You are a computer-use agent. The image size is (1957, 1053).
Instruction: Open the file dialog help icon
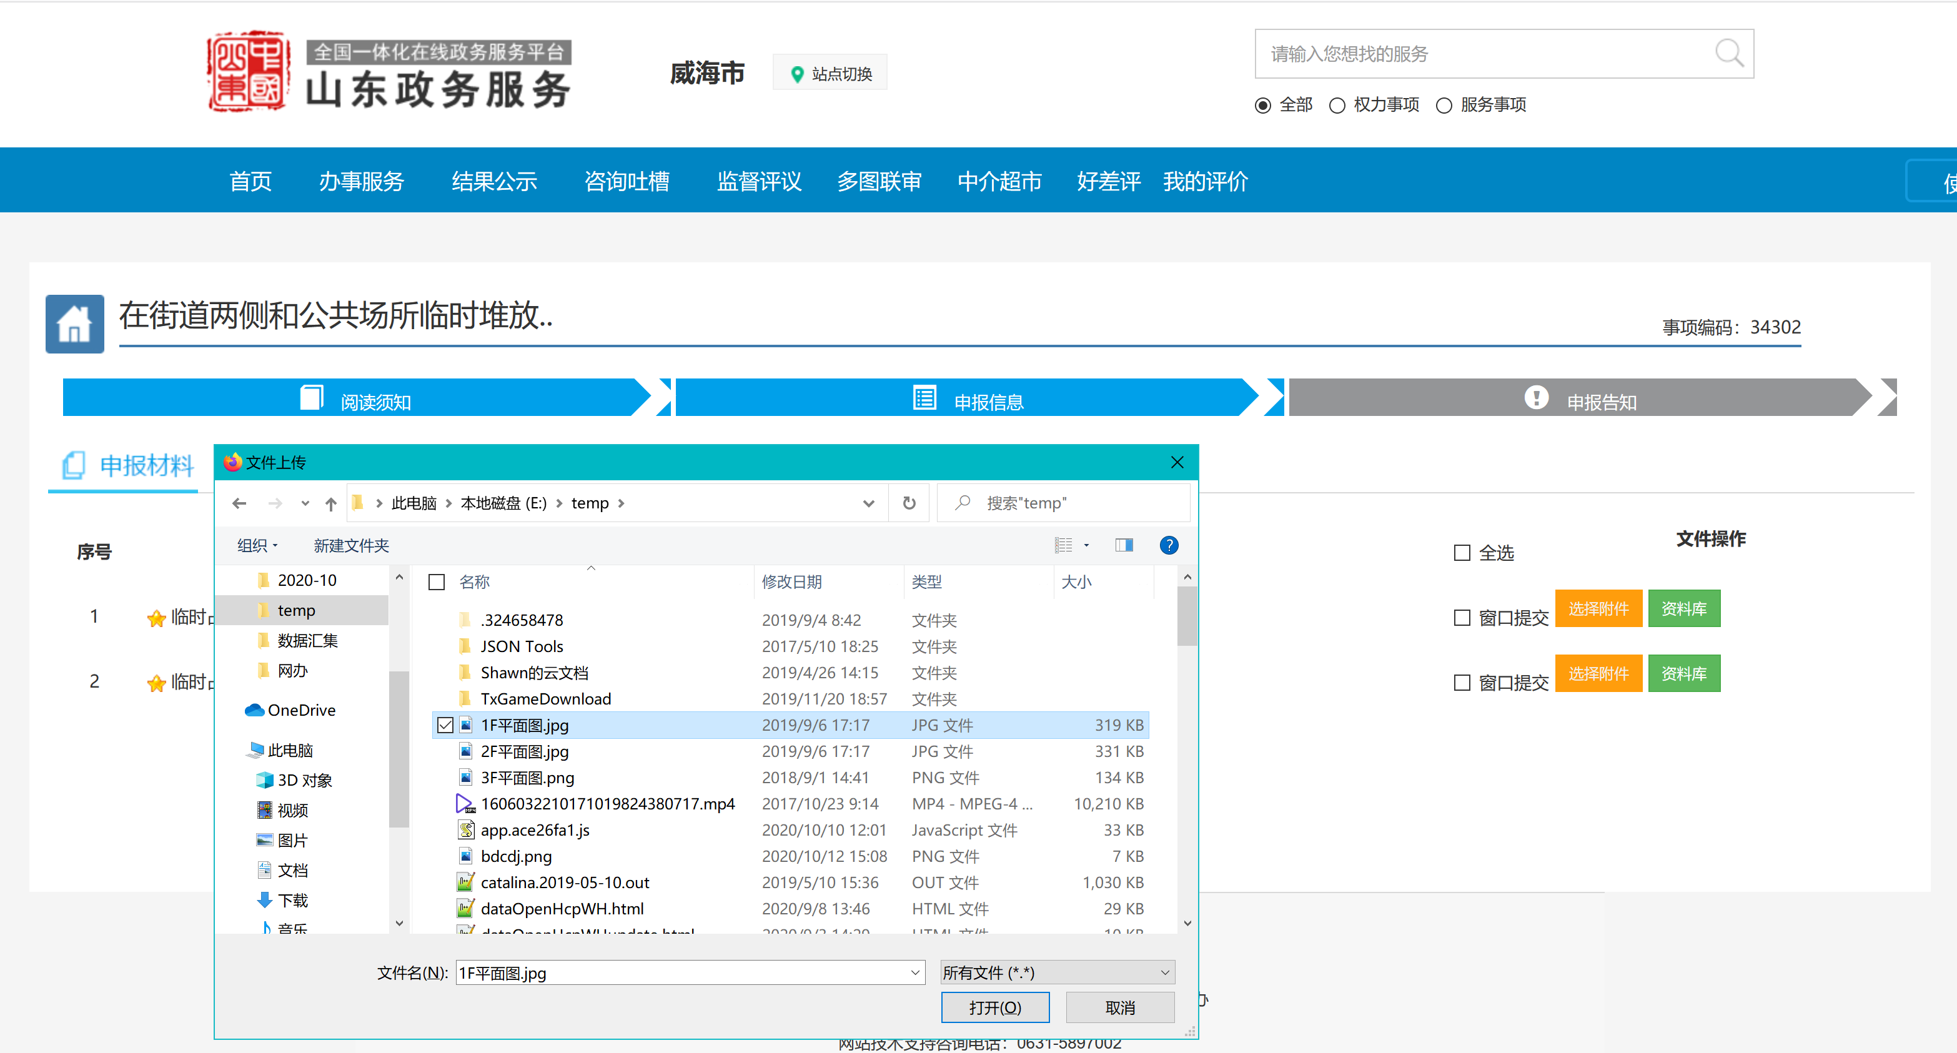(1169, 545)
